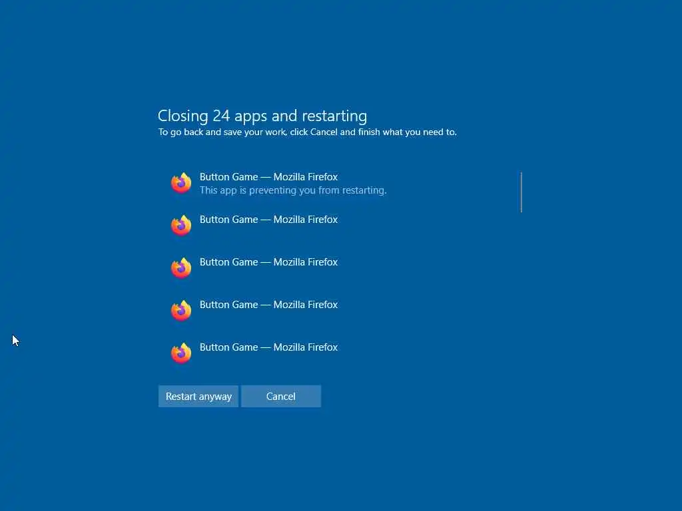Cancel the restart
Screen dimensions: 682x511
281,397
